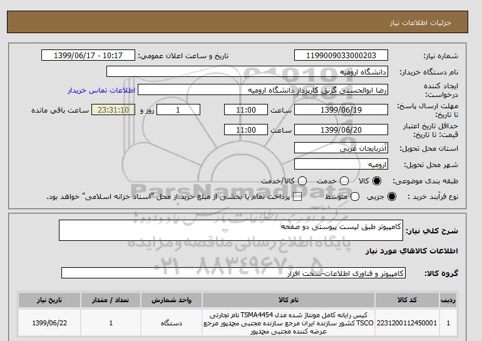Click the need date cell 1399/06/22
482x341 pixels.
click(49, 323)
